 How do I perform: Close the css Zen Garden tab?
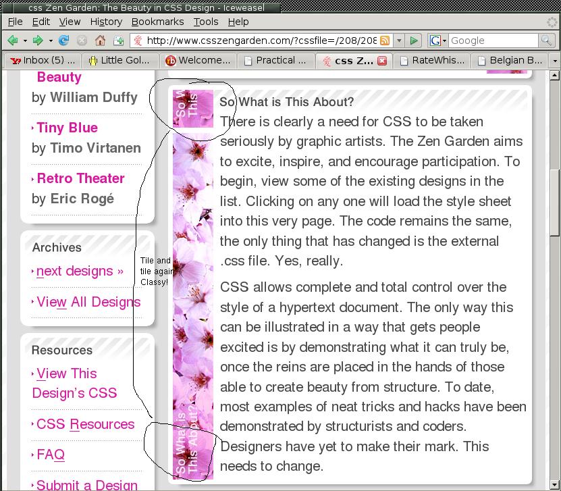tap(382, 61)
